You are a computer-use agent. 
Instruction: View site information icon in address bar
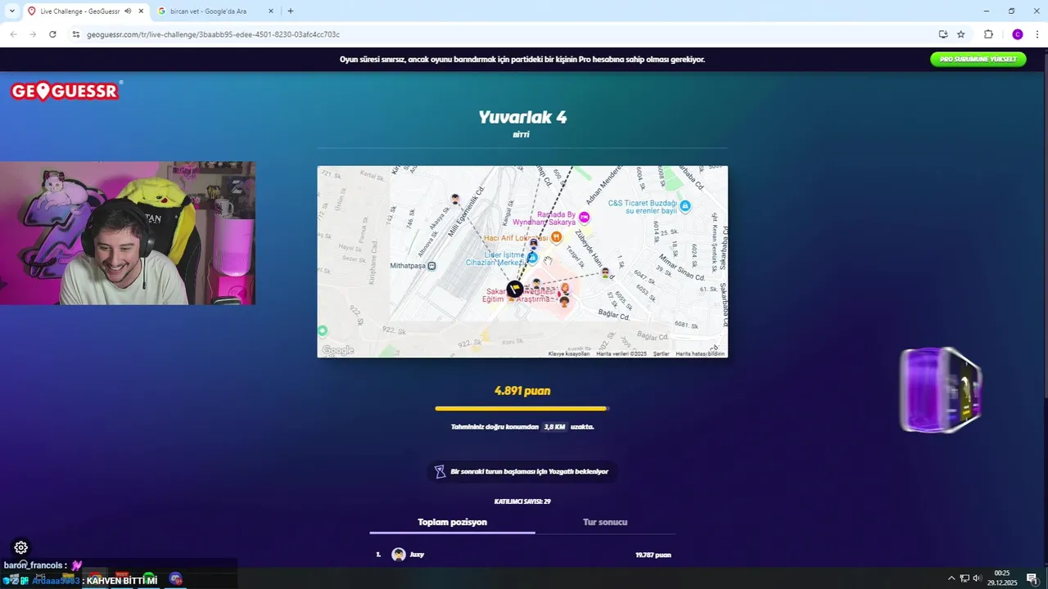coord(76,34)
